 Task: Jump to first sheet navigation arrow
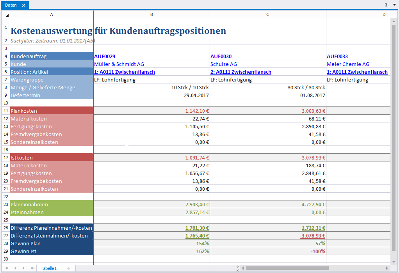coord(7,268)
